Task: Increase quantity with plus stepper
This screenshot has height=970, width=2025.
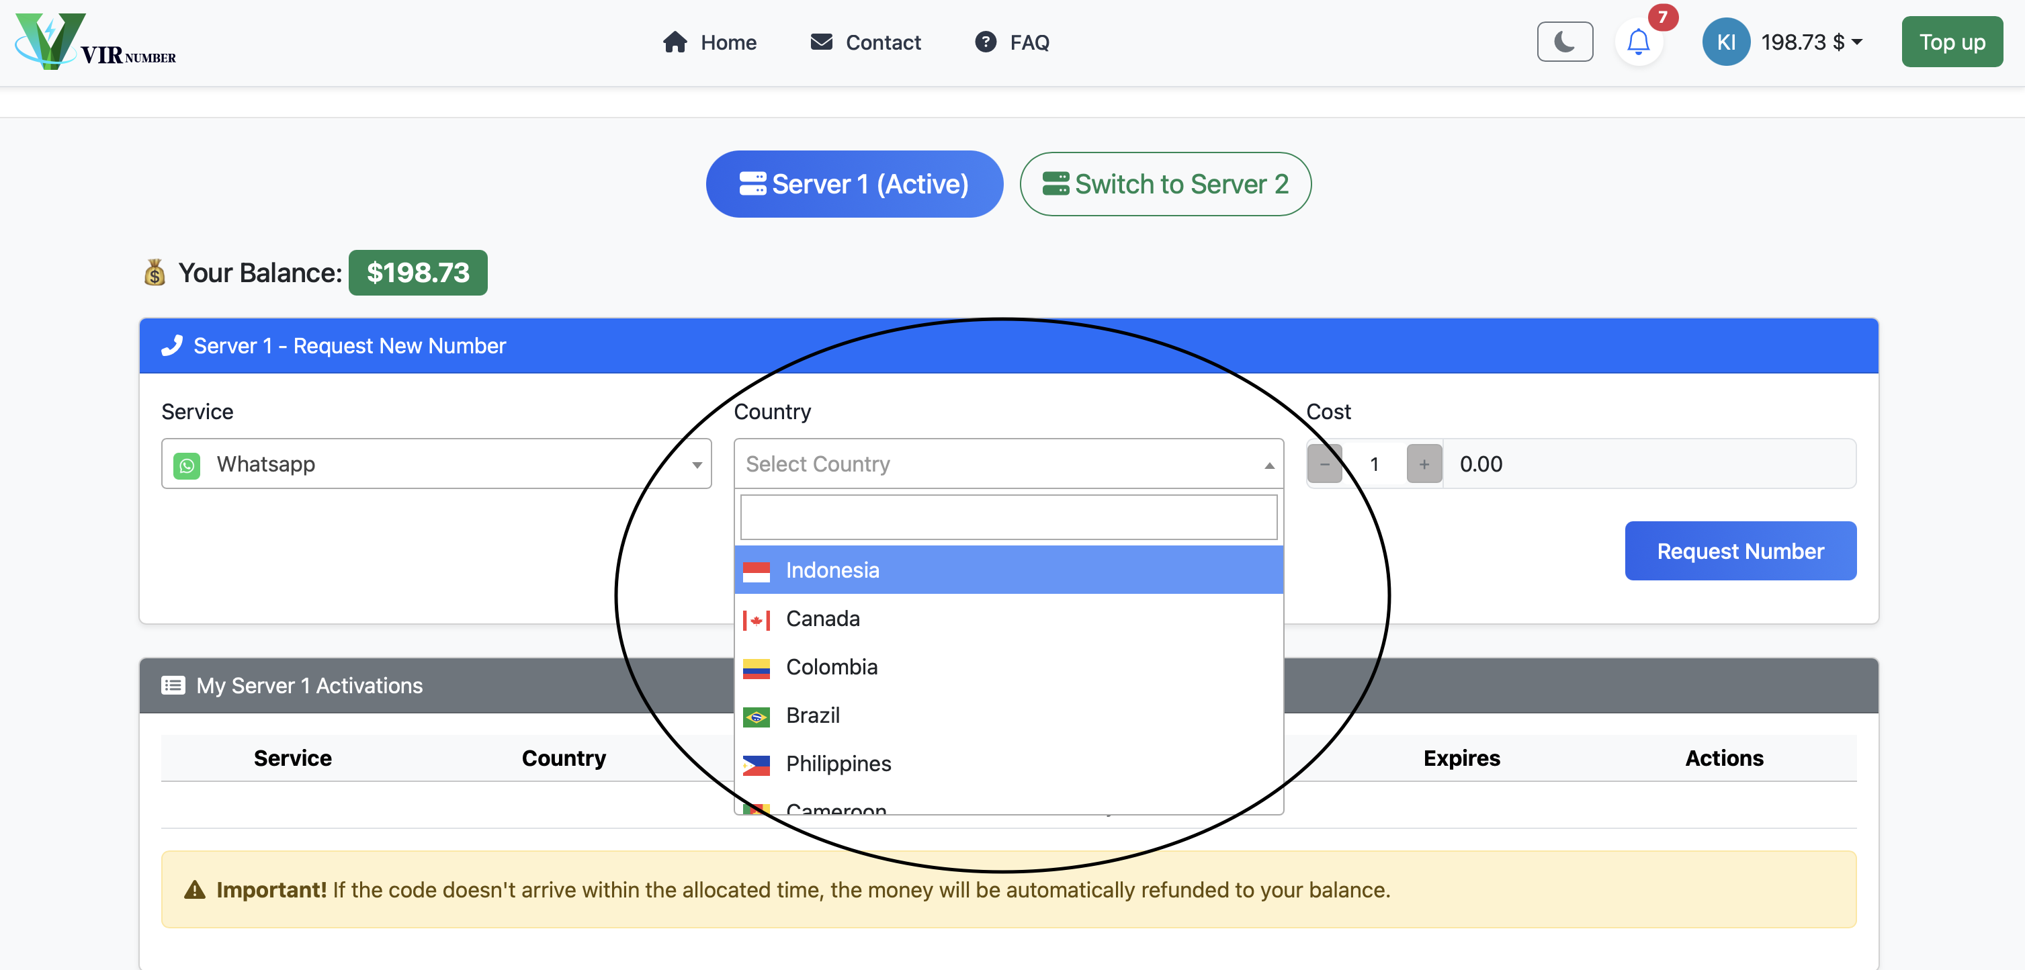Action: click(x=1424, y=465)
